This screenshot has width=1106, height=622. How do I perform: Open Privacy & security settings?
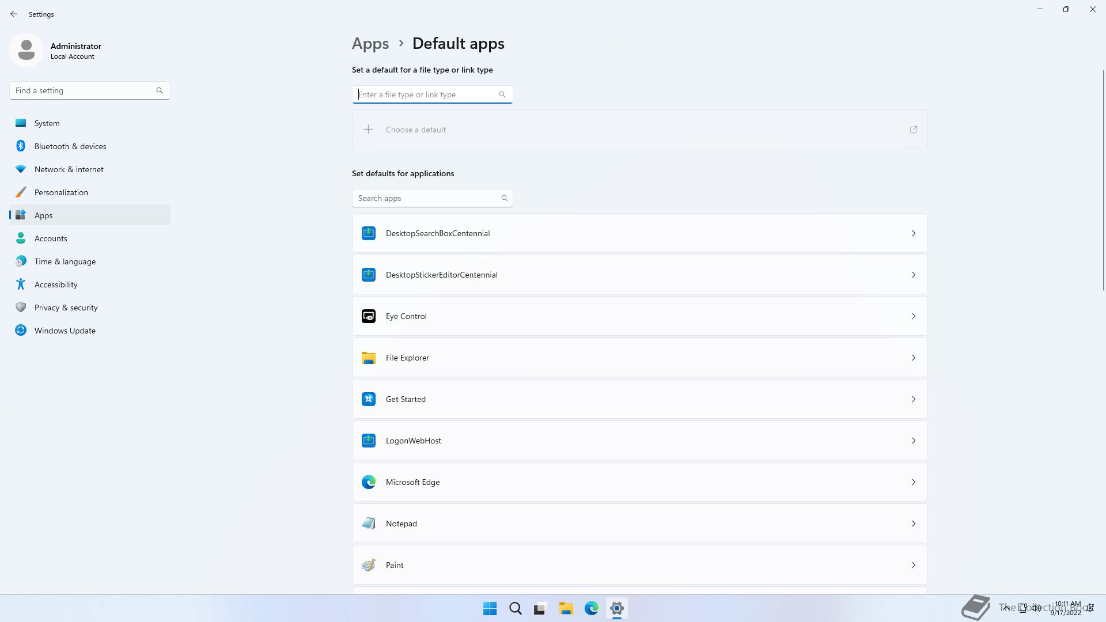(90, 307)
